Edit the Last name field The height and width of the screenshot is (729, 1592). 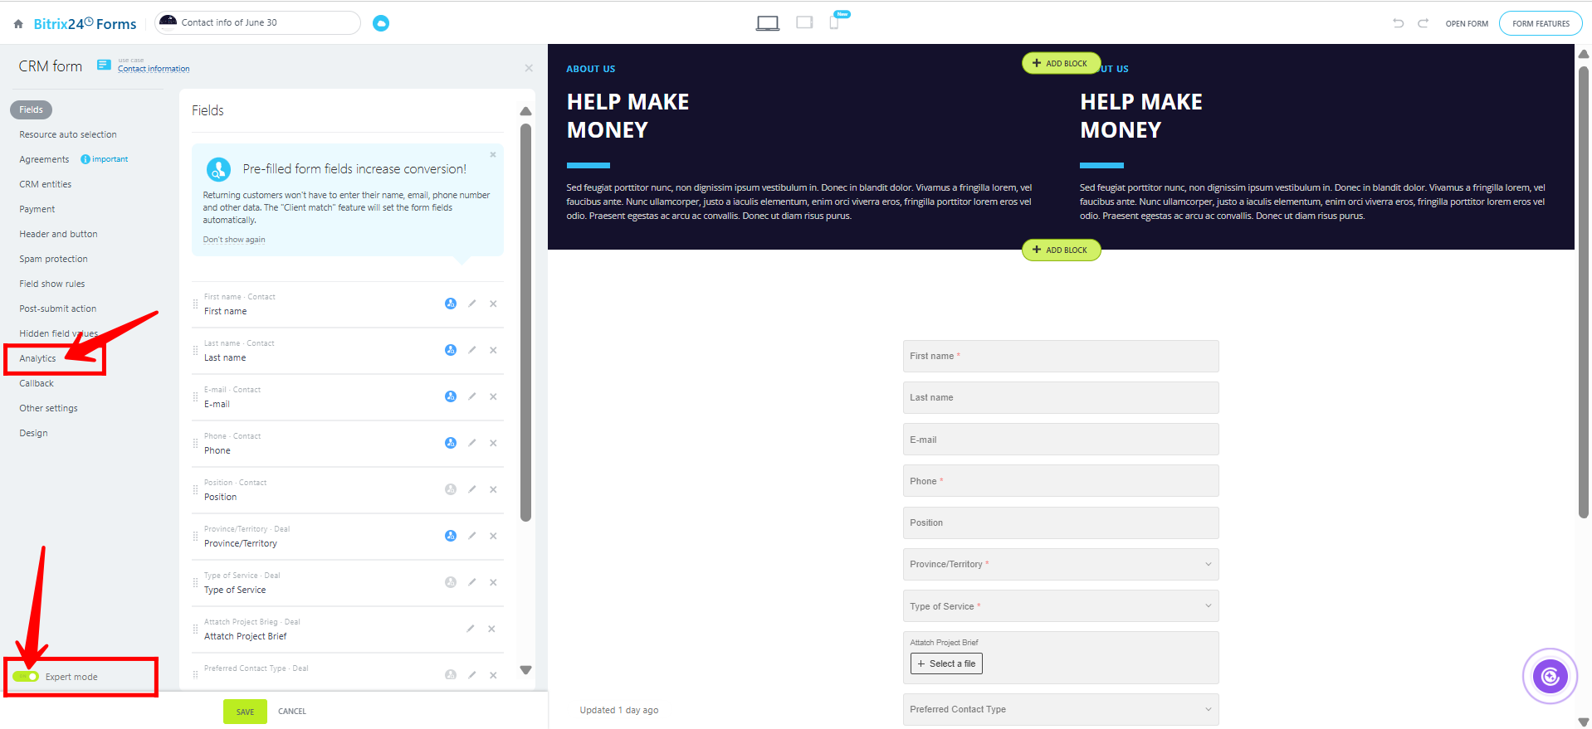click(x=471, y=350)
